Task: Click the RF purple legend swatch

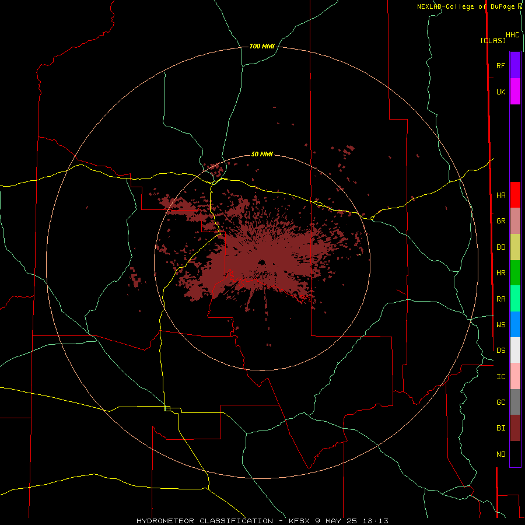Action: [x=515, y=65]
